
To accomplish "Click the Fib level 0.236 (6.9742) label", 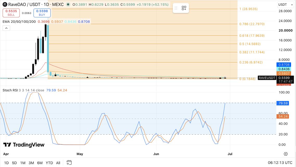I will coord(251,62).
